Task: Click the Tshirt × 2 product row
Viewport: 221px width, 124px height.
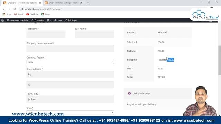Action: (157, 42)
